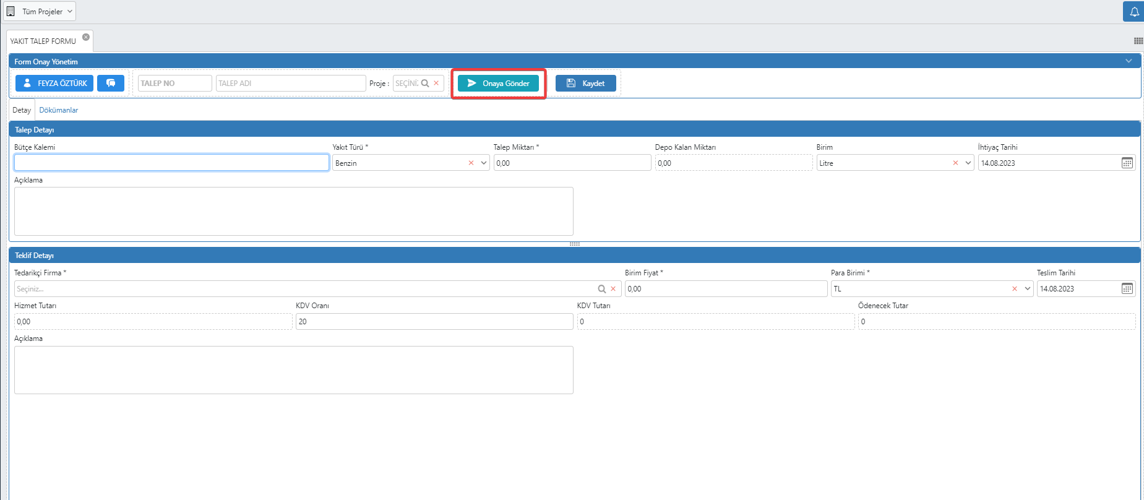Image resolution: width=1144 pixels, height=500 pixels.
Task: Click the notification bell icon
Action: click(x=1134, y=12)
